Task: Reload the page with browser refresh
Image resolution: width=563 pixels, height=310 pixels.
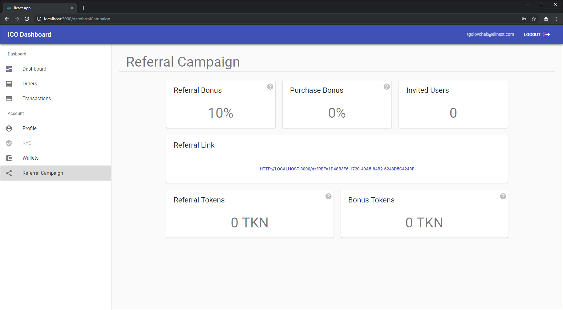Action: pos(27,19)
